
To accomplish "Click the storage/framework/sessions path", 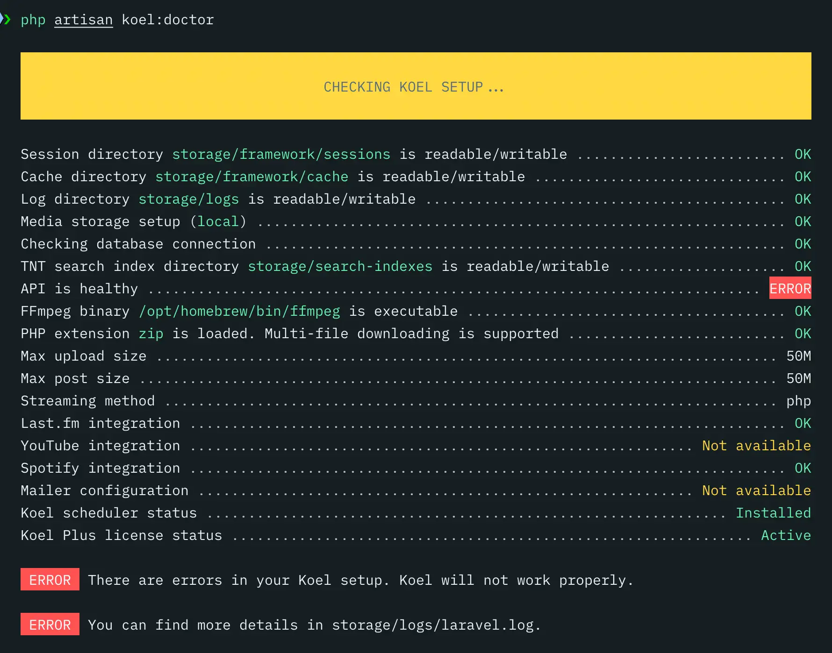I will tap(281, 154).
